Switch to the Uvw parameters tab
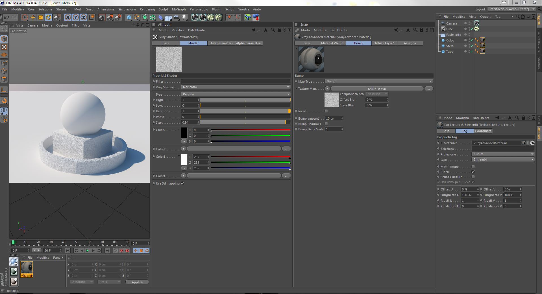The width and height of the screenshot is (542, 294). pos(221,43)
